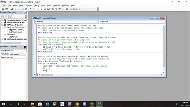Image resolution: width=190 pixels, height=107 pixels.
Task: Collapse the VBAProject (Book1) node
Action: [2, 25]
